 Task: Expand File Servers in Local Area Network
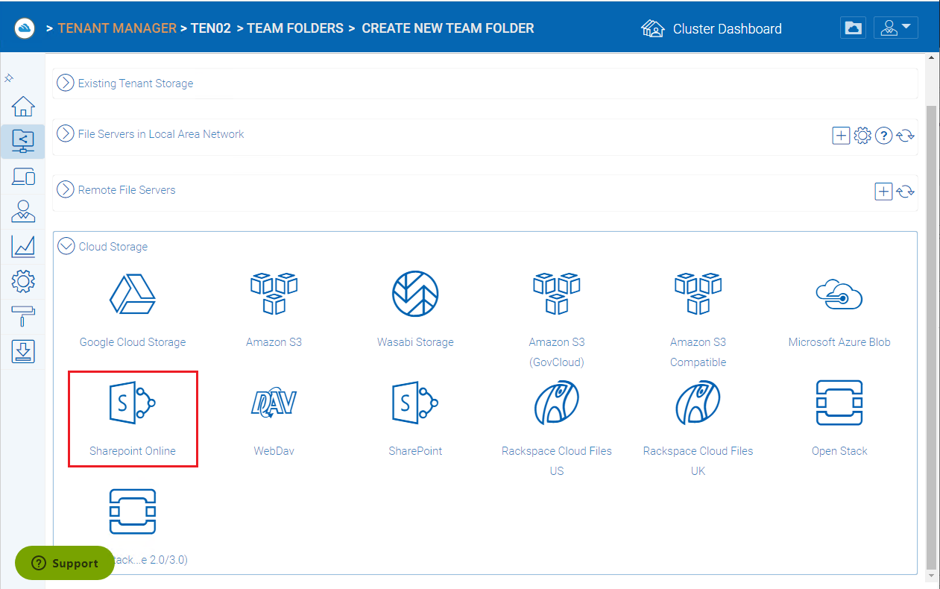[x=66, y=134]
